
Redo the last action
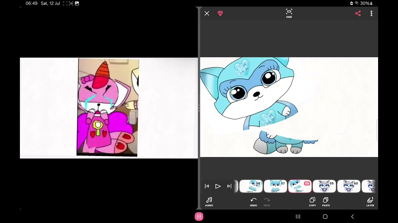(267, 202)
